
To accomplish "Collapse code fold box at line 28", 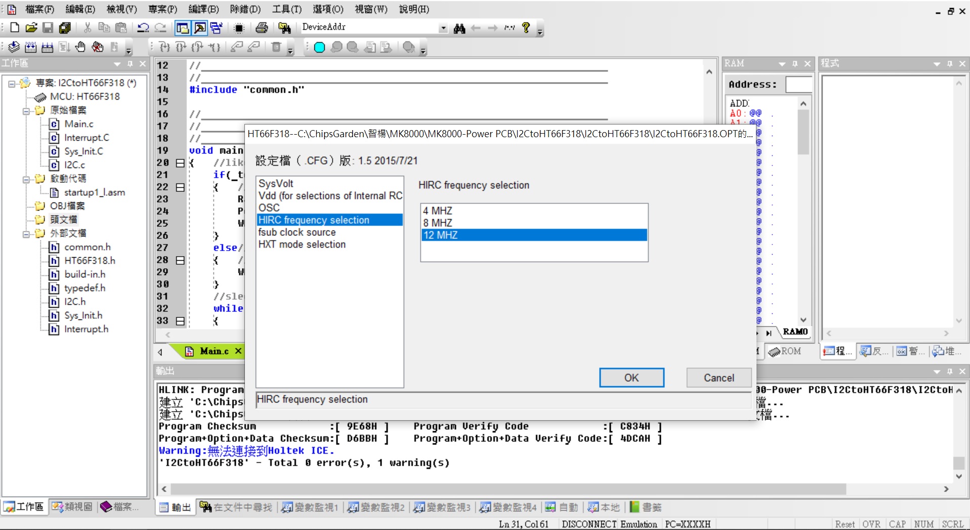I will tap(180, 260).
